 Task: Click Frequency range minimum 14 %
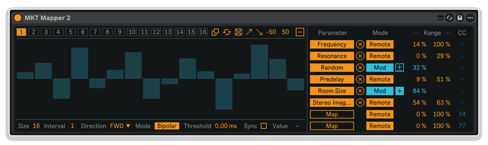[420, 44]
